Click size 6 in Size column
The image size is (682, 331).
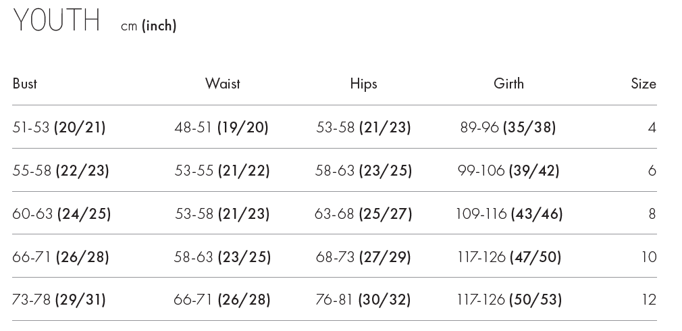[652, 170]
